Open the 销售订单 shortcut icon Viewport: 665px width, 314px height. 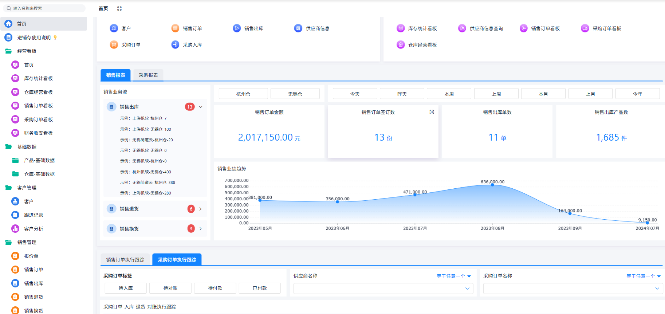click(175, 28)
